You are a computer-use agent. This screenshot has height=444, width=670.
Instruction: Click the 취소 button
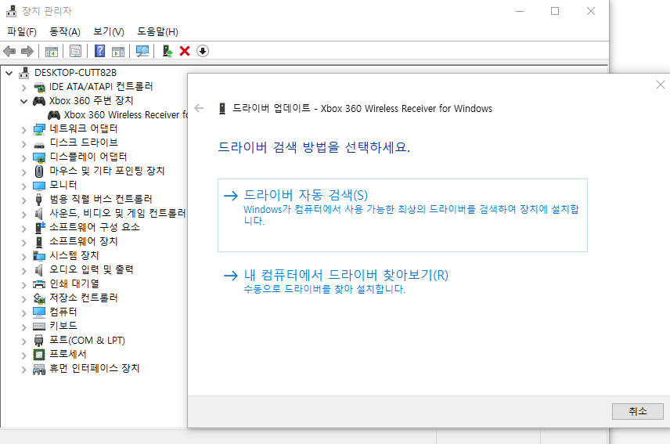[x=638, y=412]
